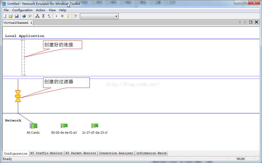Close the VirtualChannel tab with the X
This screenshot has height=163, width=262.
pyautogui.click(x=256, y=22)
